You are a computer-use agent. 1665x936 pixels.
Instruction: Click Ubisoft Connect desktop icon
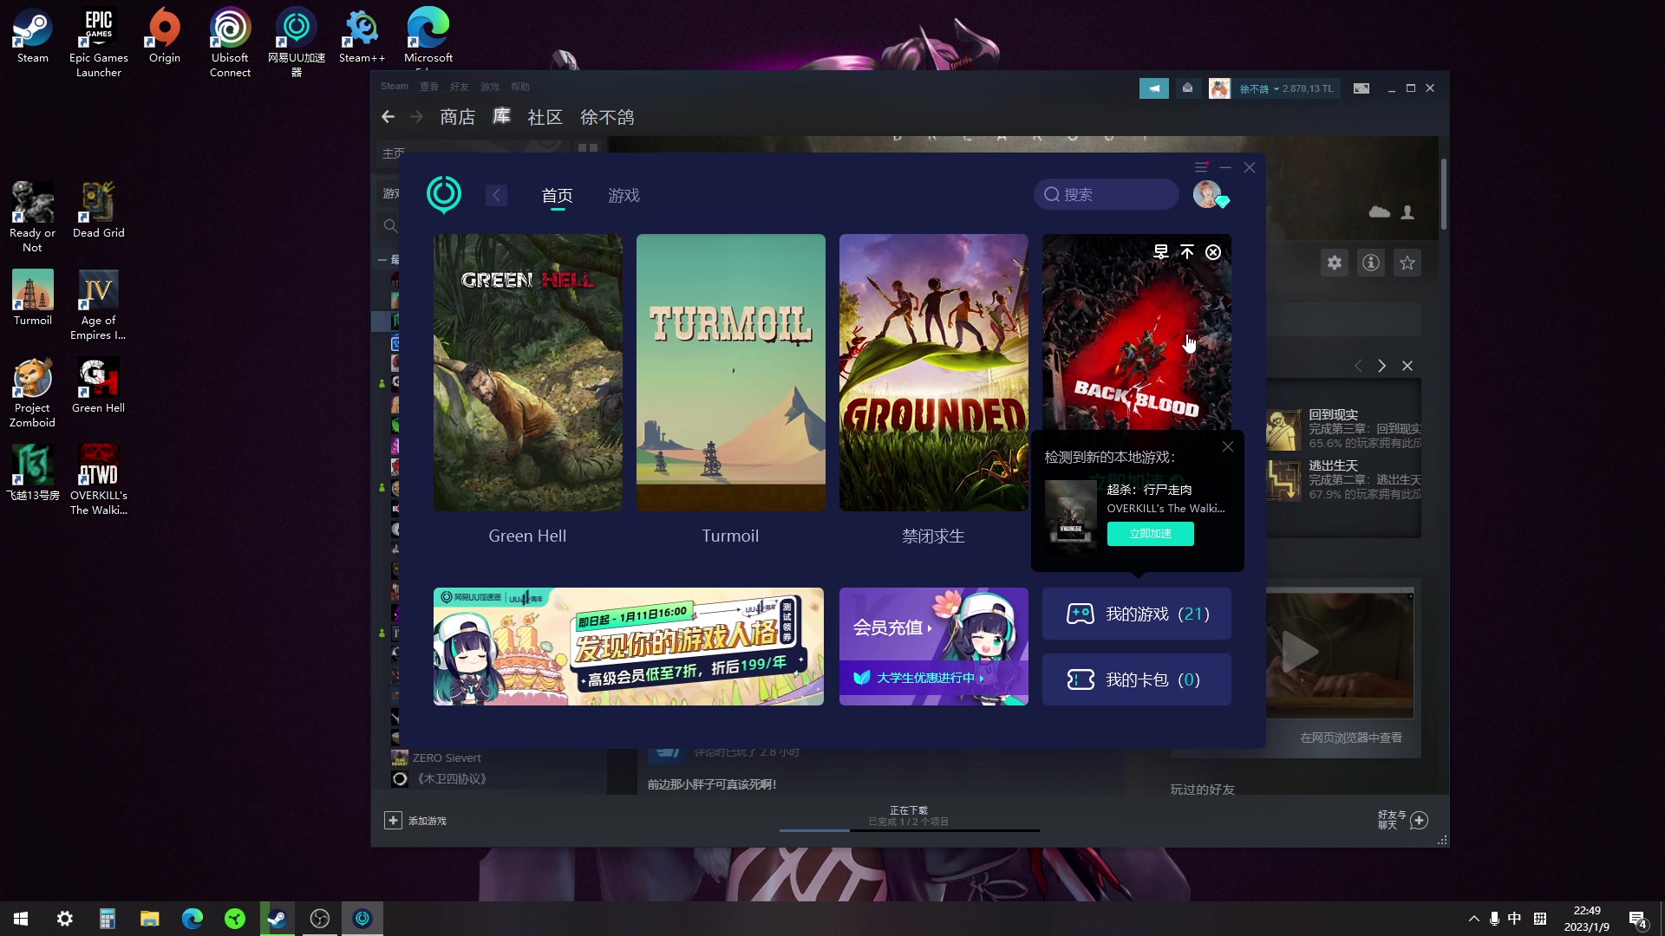(x=230, y=43)
